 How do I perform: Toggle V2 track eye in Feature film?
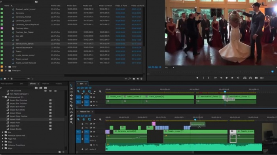(x=94, y=128)
